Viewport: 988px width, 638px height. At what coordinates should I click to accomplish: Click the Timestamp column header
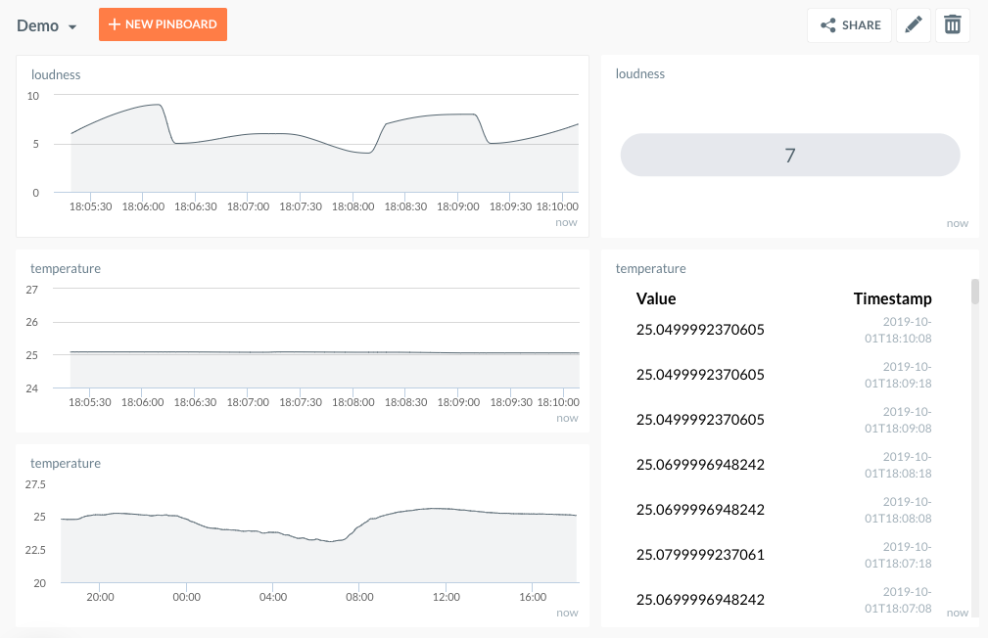pos(892,298)
